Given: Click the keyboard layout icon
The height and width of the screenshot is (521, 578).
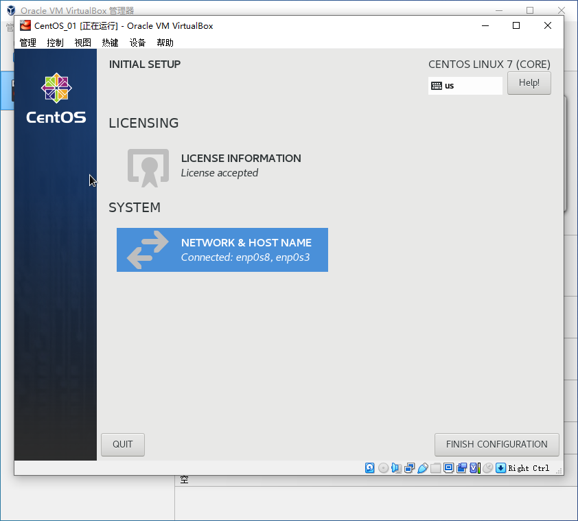Looking at the screenshot, I should [x=437, y=86].
